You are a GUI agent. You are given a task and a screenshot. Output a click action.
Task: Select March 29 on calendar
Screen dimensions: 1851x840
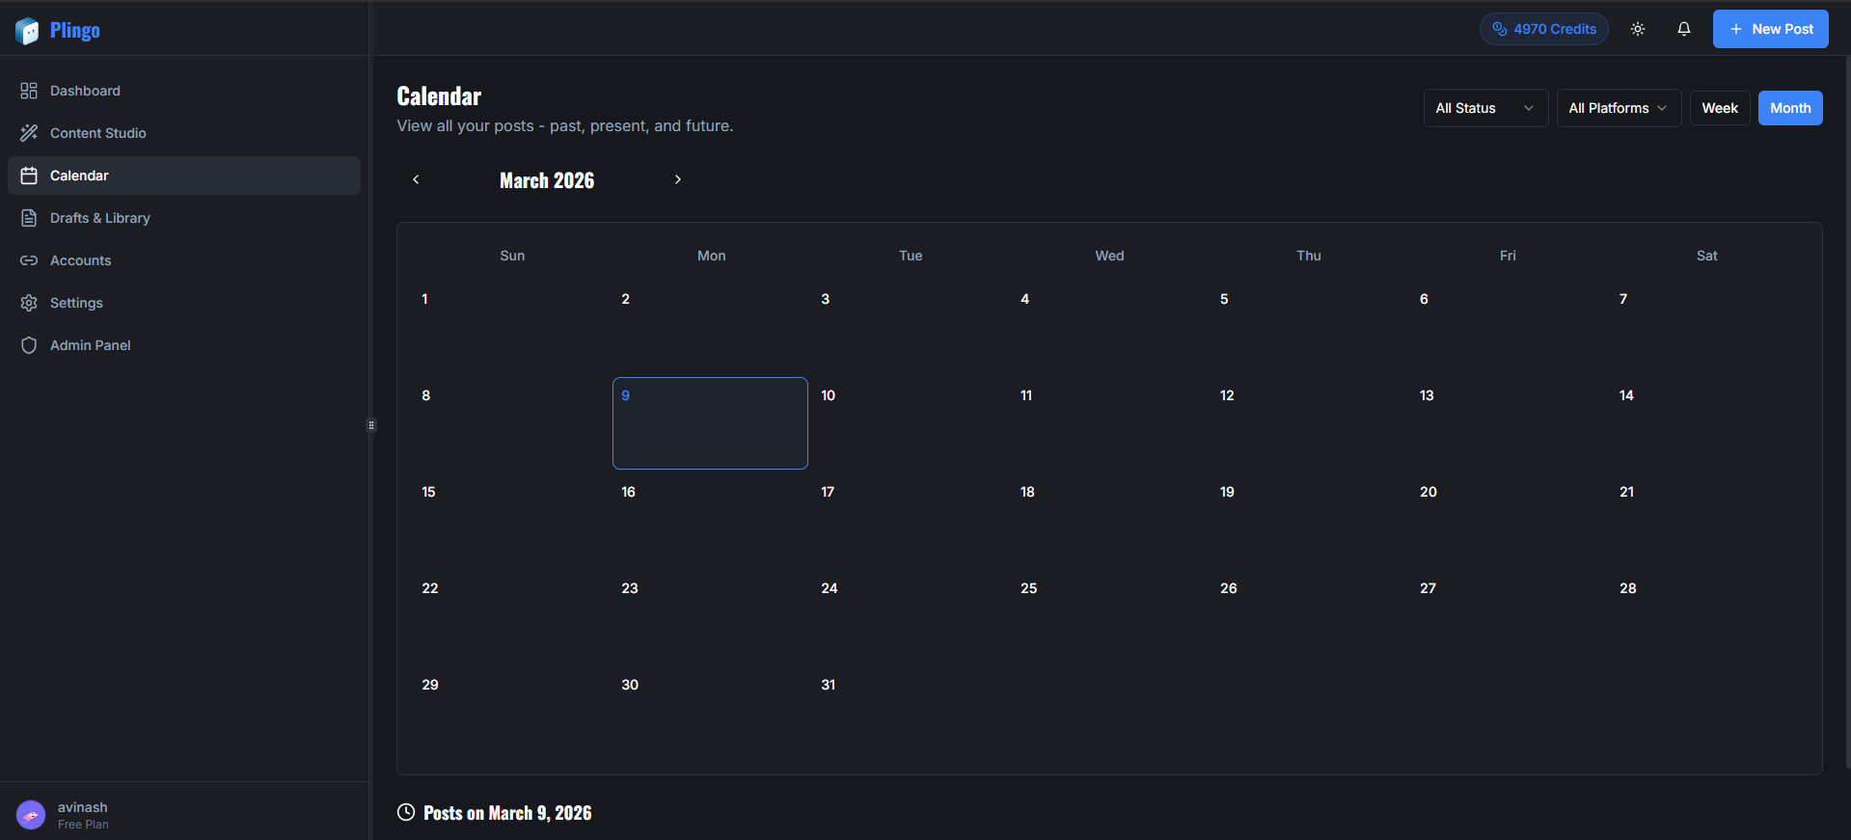tap(511, 713)
